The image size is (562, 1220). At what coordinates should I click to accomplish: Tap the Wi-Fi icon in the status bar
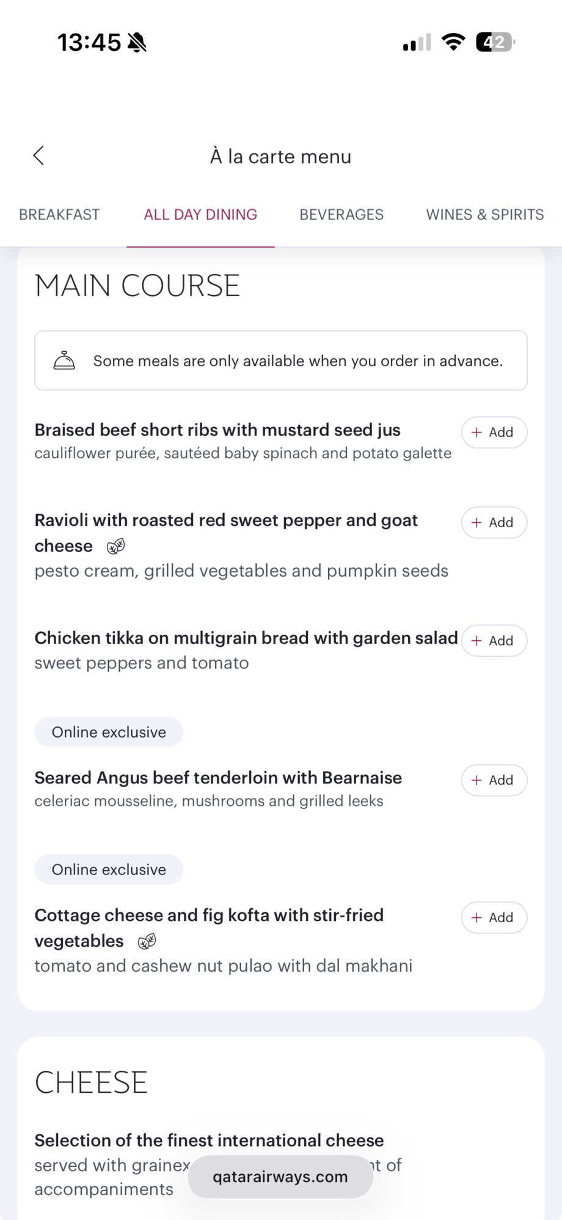point(453,42)
